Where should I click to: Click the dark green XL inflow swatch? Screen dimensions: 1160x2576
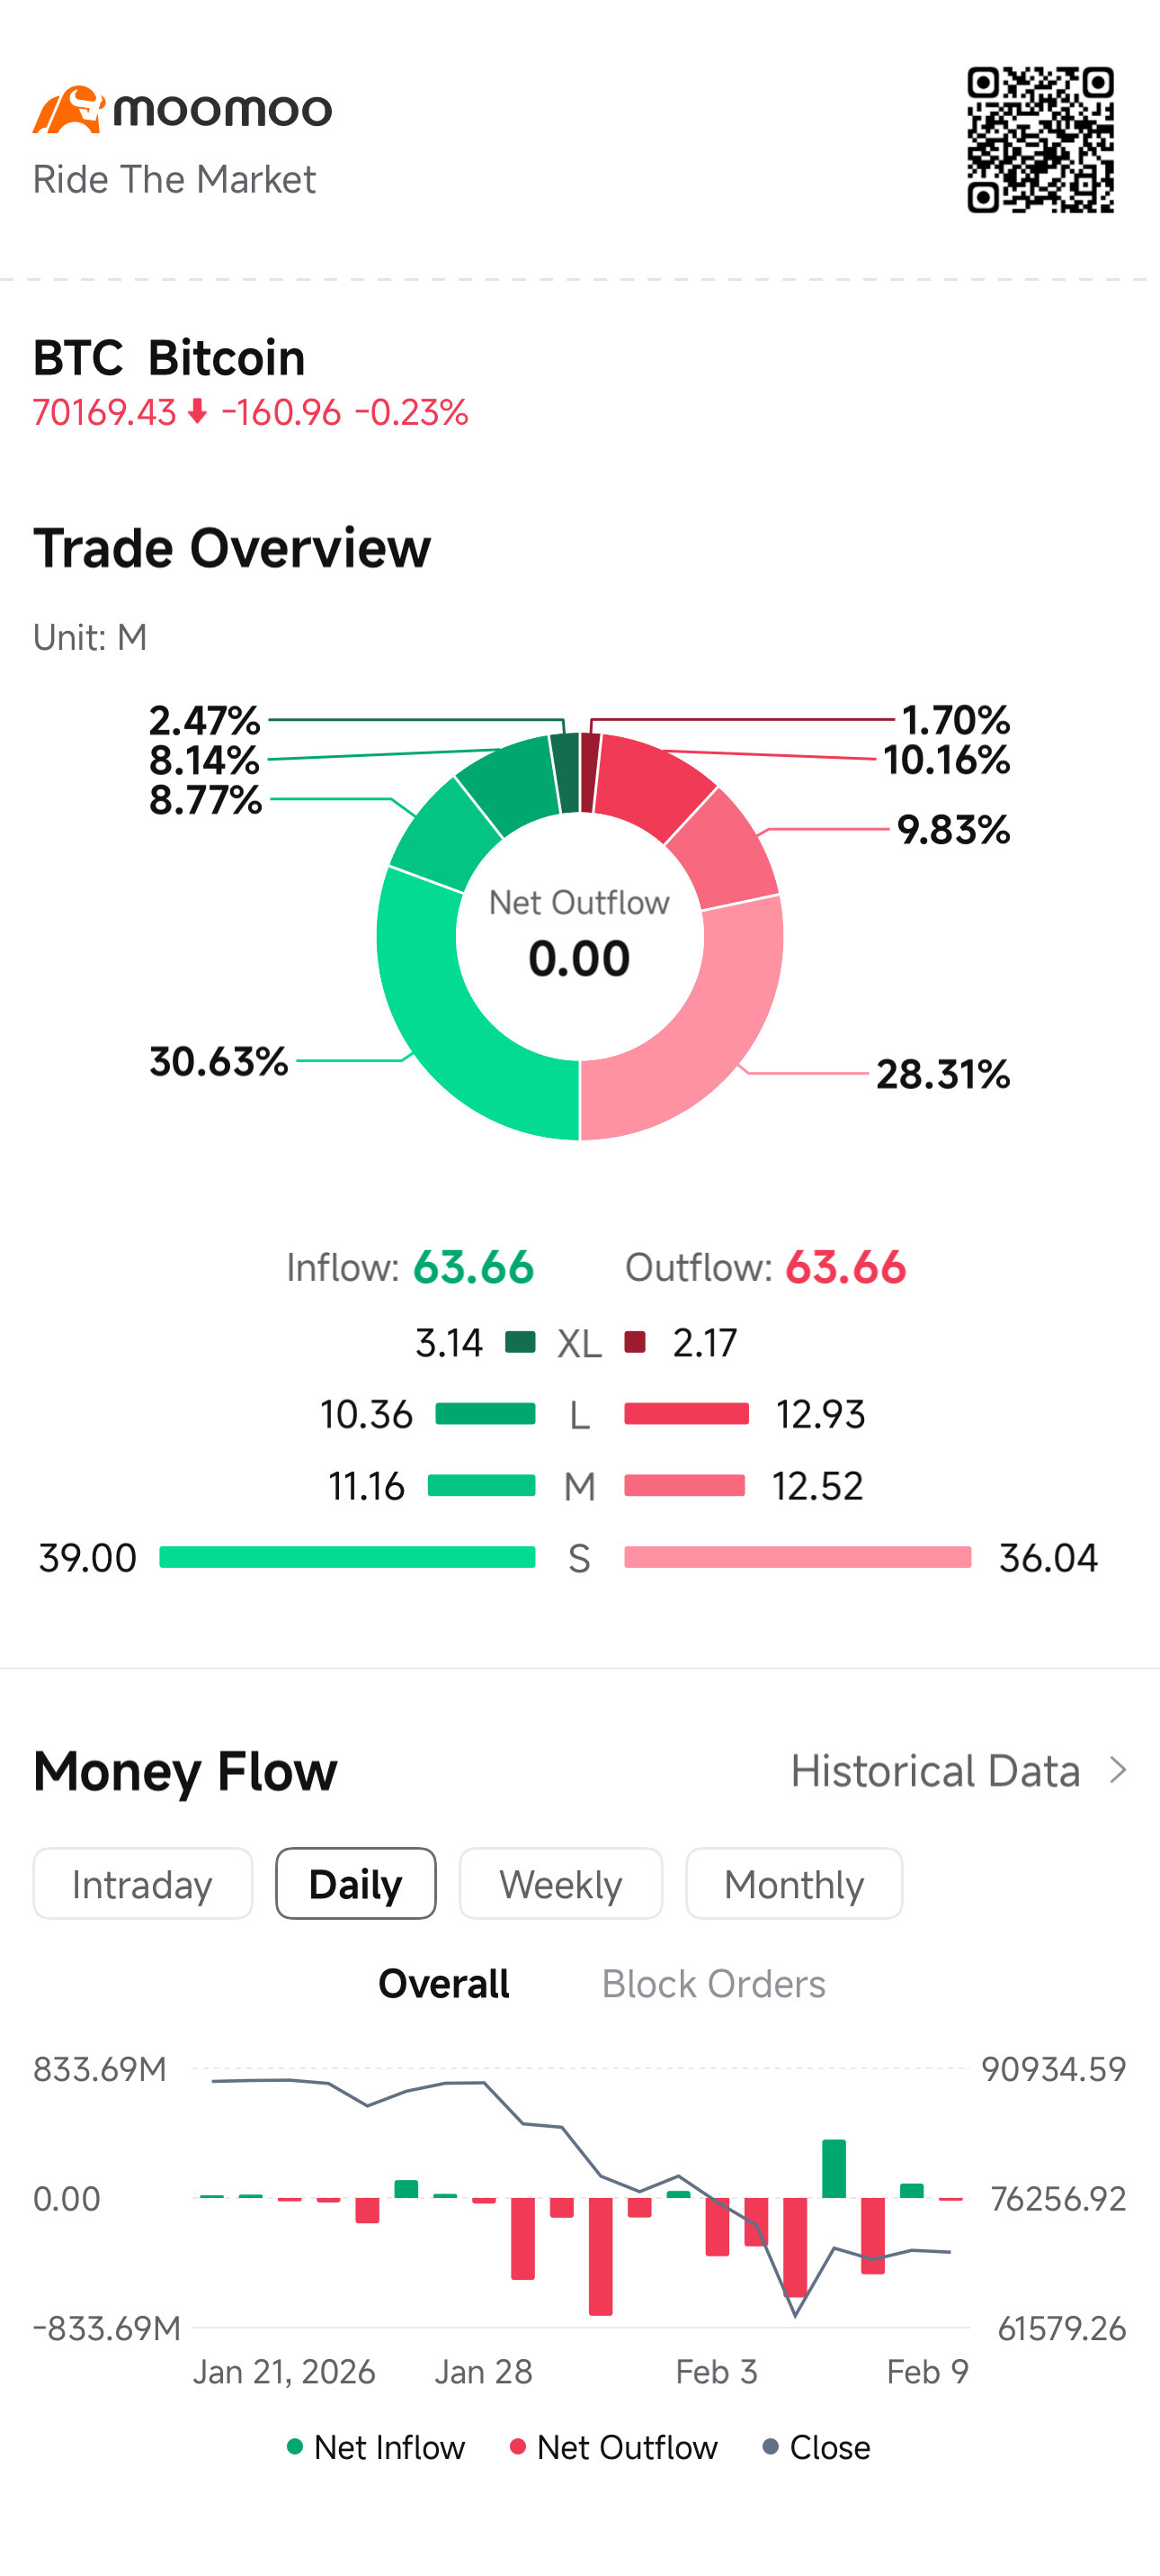[521, 1342]
